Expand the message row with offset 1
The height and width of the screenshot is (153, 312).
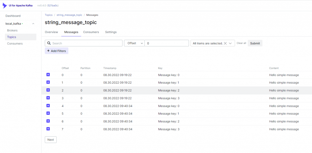pyautogui.click(x=48, y=82)
